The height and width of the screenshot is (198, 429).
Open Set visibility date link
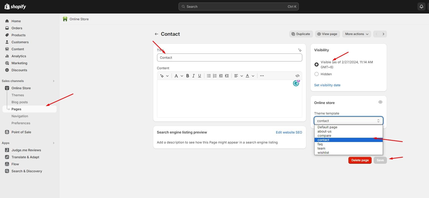click(x=327, y=85)
